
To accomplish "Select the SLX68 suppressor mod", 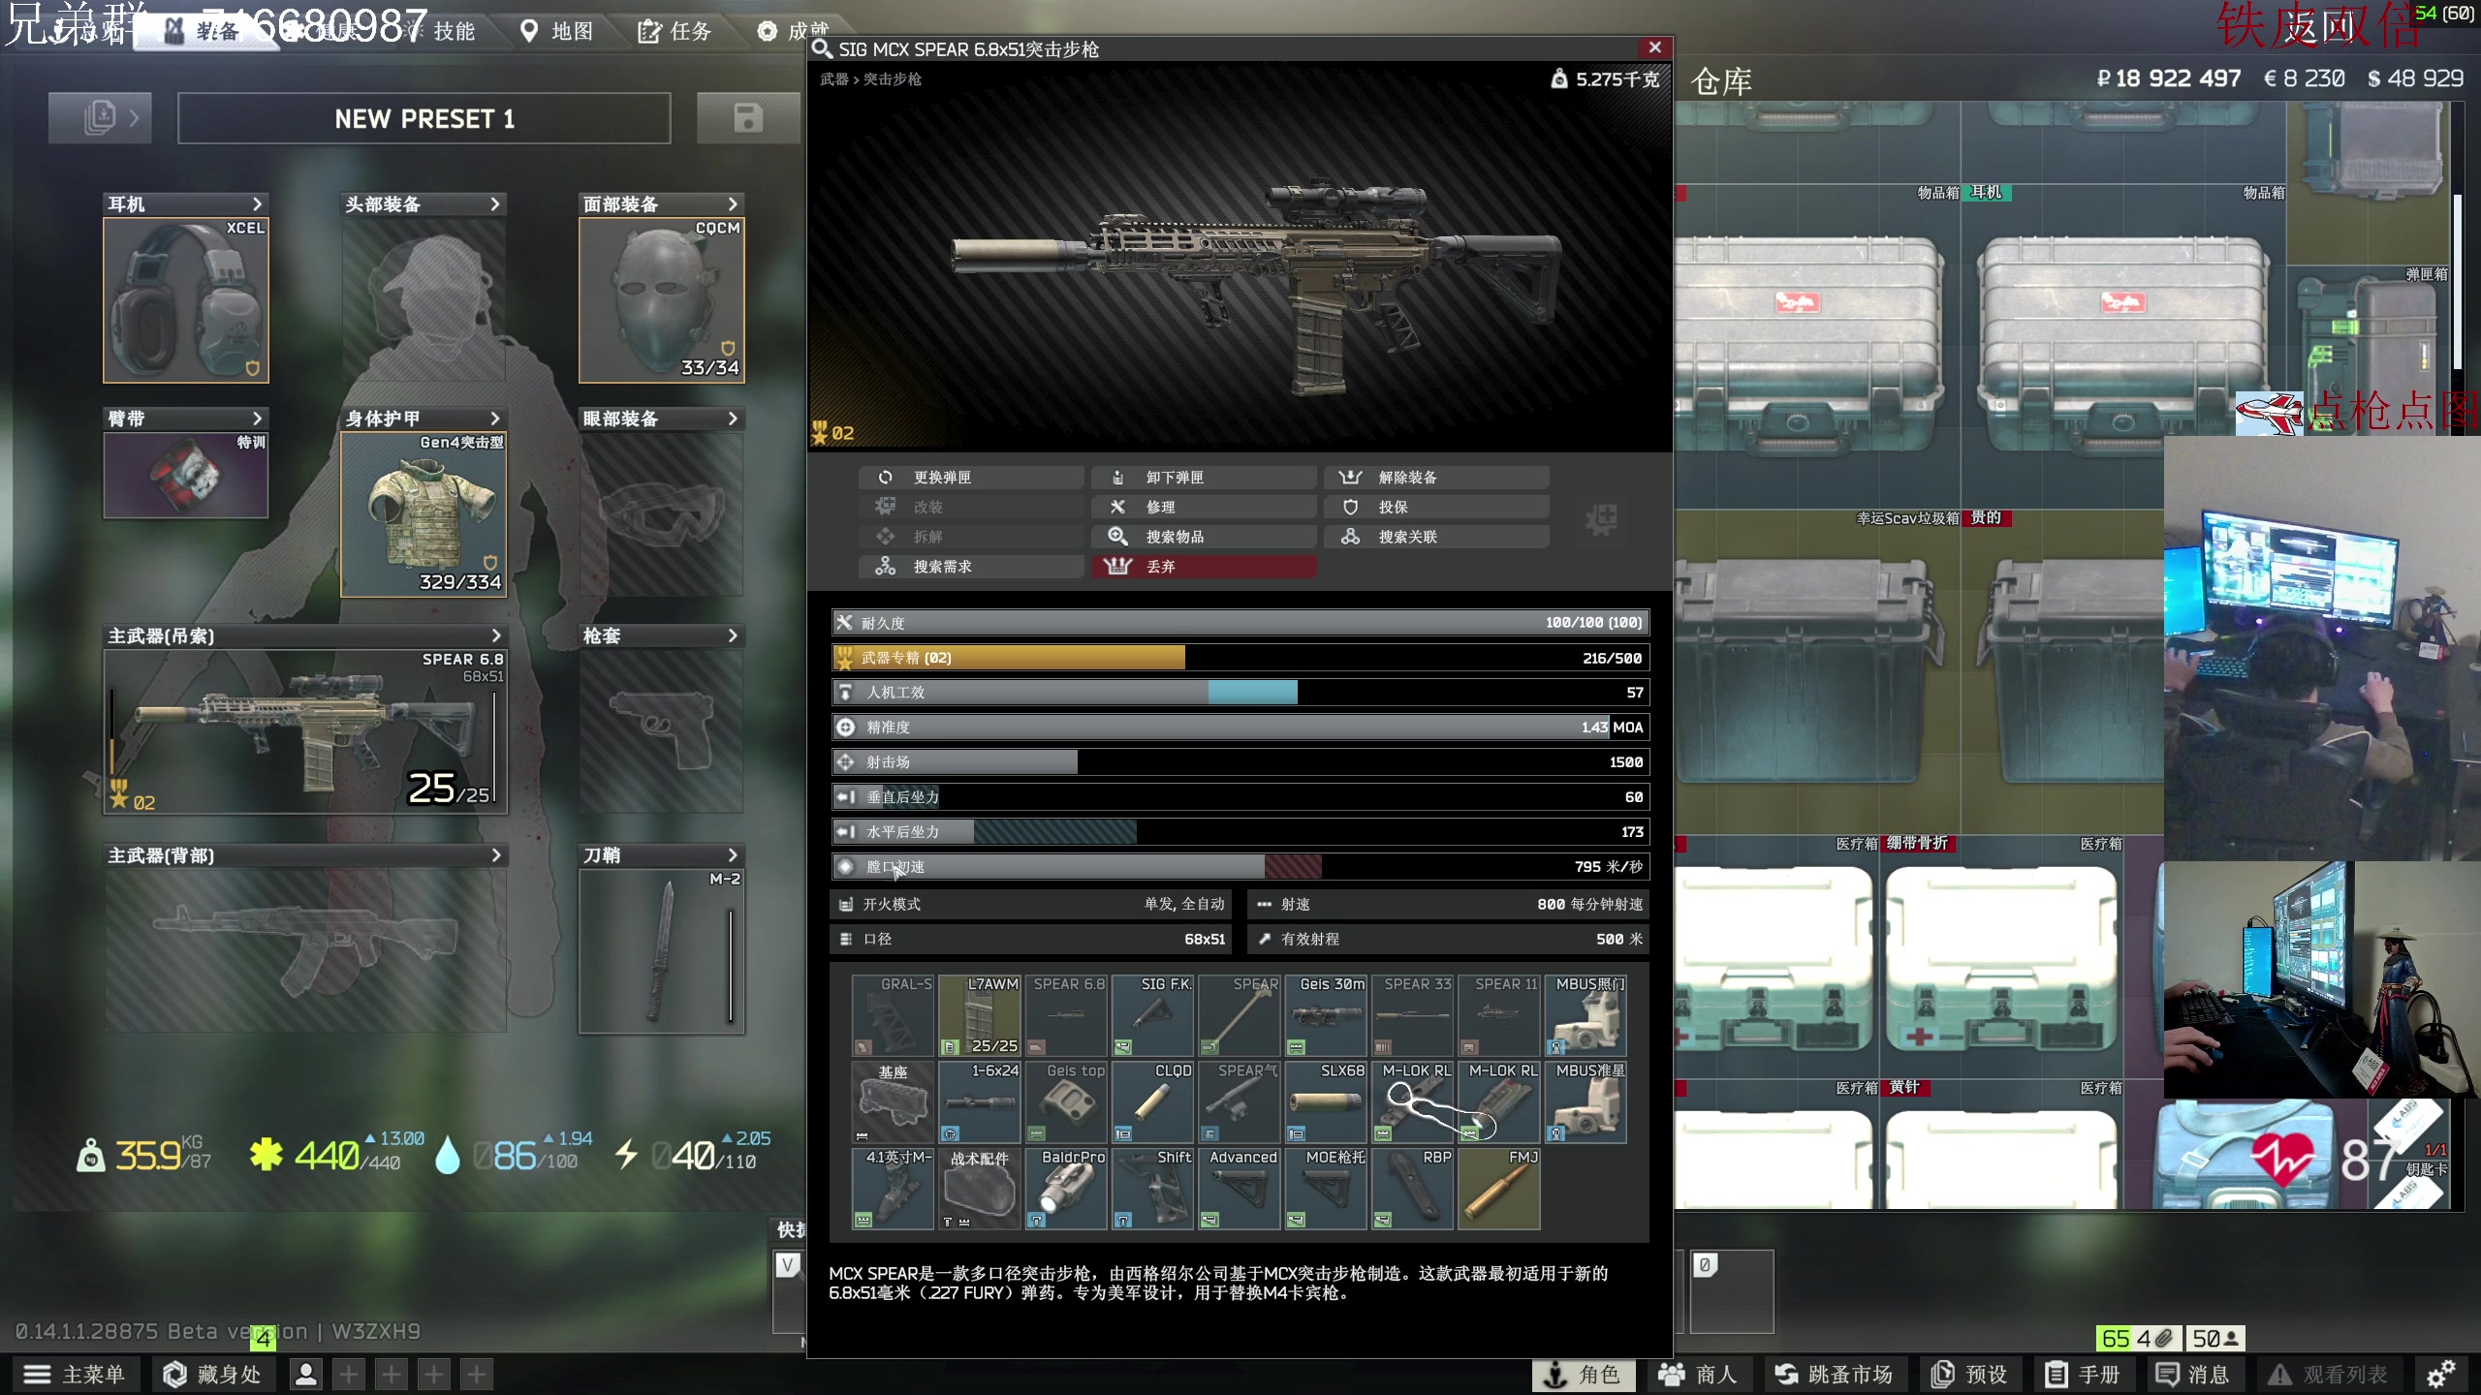I will point(1326,1102).
